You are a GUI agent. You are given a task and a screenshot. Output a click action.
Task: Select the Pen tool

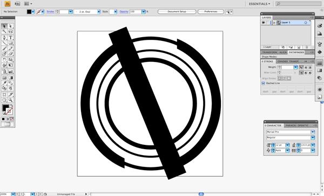4,38
